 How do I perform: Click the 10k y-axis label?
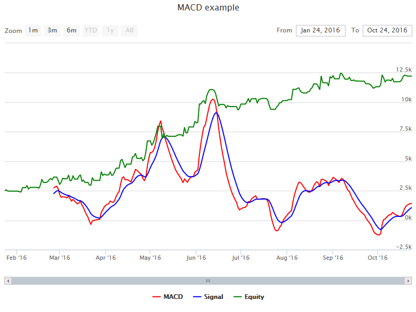point(407,99)
